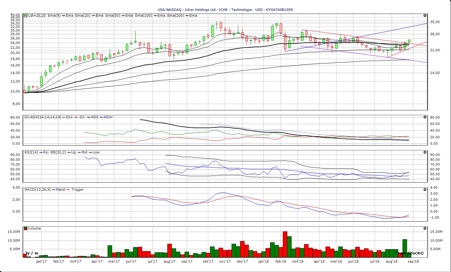Viewport: 451px width, 272px height.
Task: Click the nov'17 date axis label
Action: (x=225, y=261)
